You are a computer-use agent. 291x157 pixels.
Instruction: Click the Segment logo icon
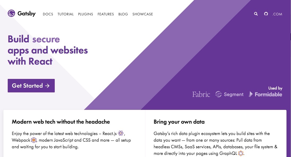pyautogui.click(x=218, y=94)
